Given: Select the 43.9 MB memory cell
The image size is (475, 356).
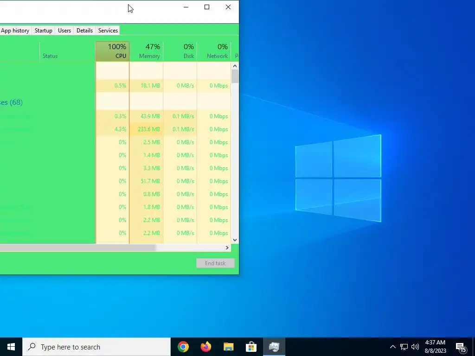Looking at the screenshot, I should point(146,116).
